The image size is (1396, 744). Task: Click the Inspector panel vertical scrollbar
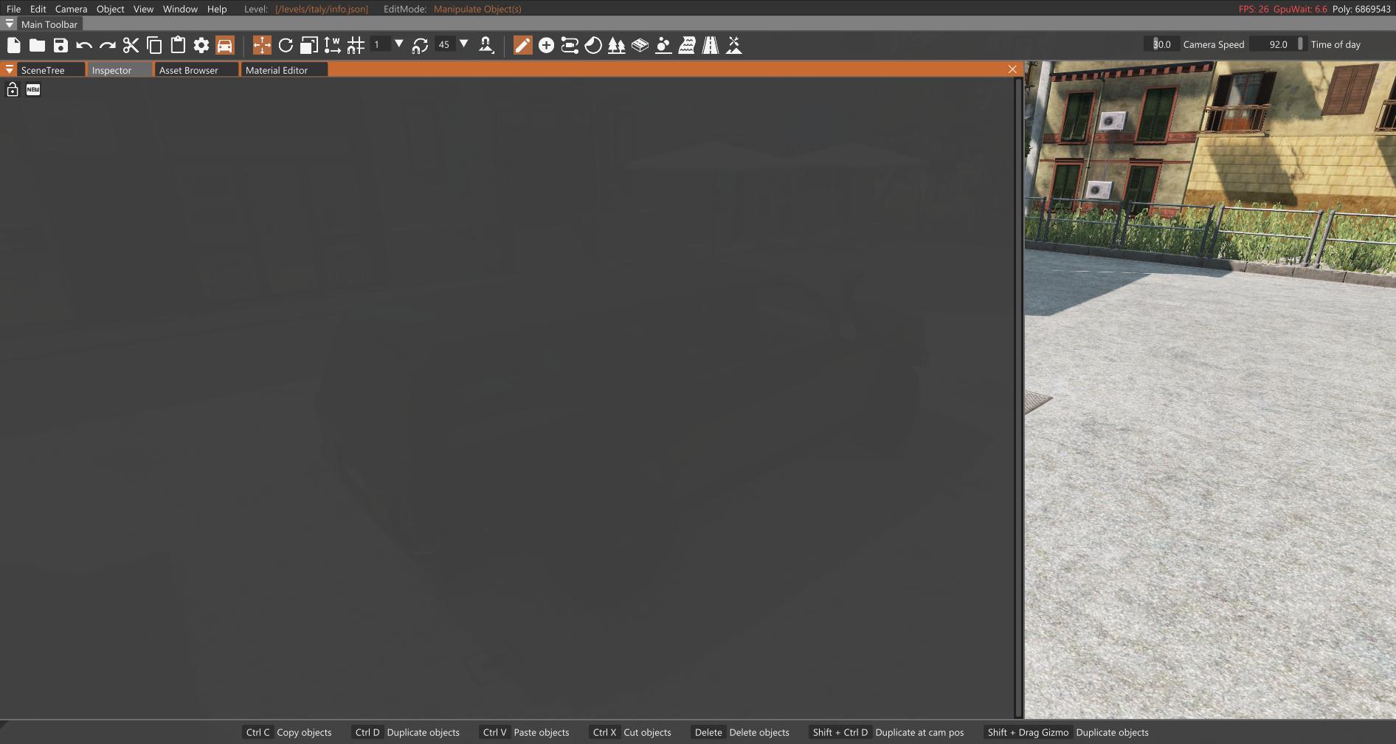click(x=1018, y=397)
